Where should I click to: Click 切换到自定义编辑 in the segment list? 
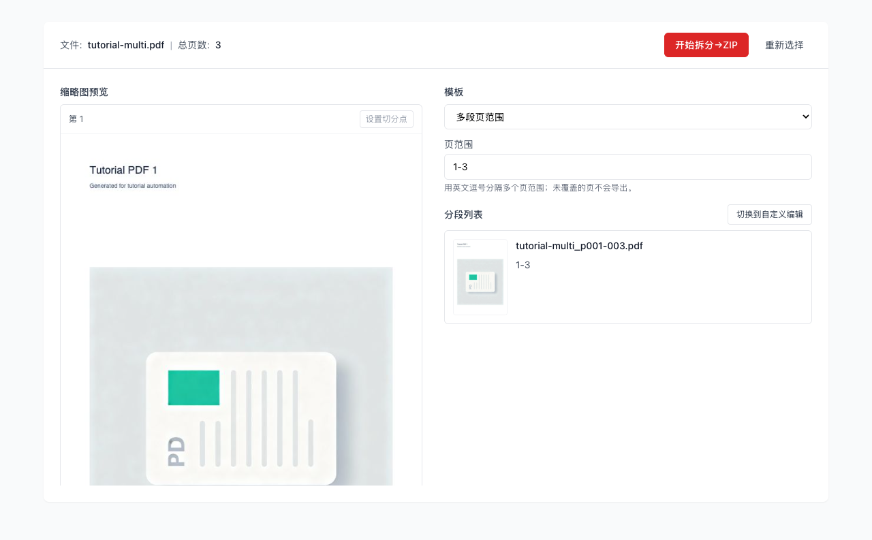click(x=769, y=214)
